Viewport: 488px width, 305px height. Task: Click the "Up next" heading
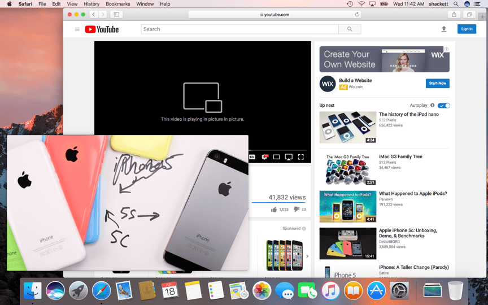[x=327, y=105]
